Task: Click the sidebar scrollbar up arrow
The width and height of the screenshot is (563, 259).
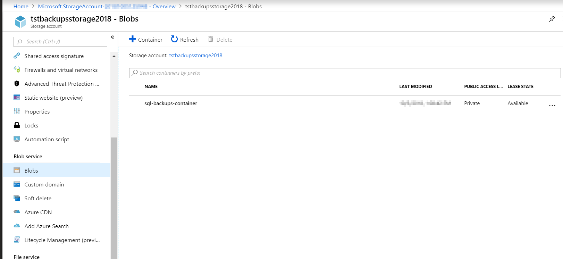Action: pyautogui.click(x=114, y=56)
